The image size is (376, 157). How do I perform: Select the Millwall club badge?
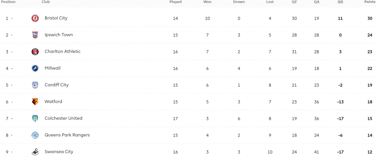(35, 68)
